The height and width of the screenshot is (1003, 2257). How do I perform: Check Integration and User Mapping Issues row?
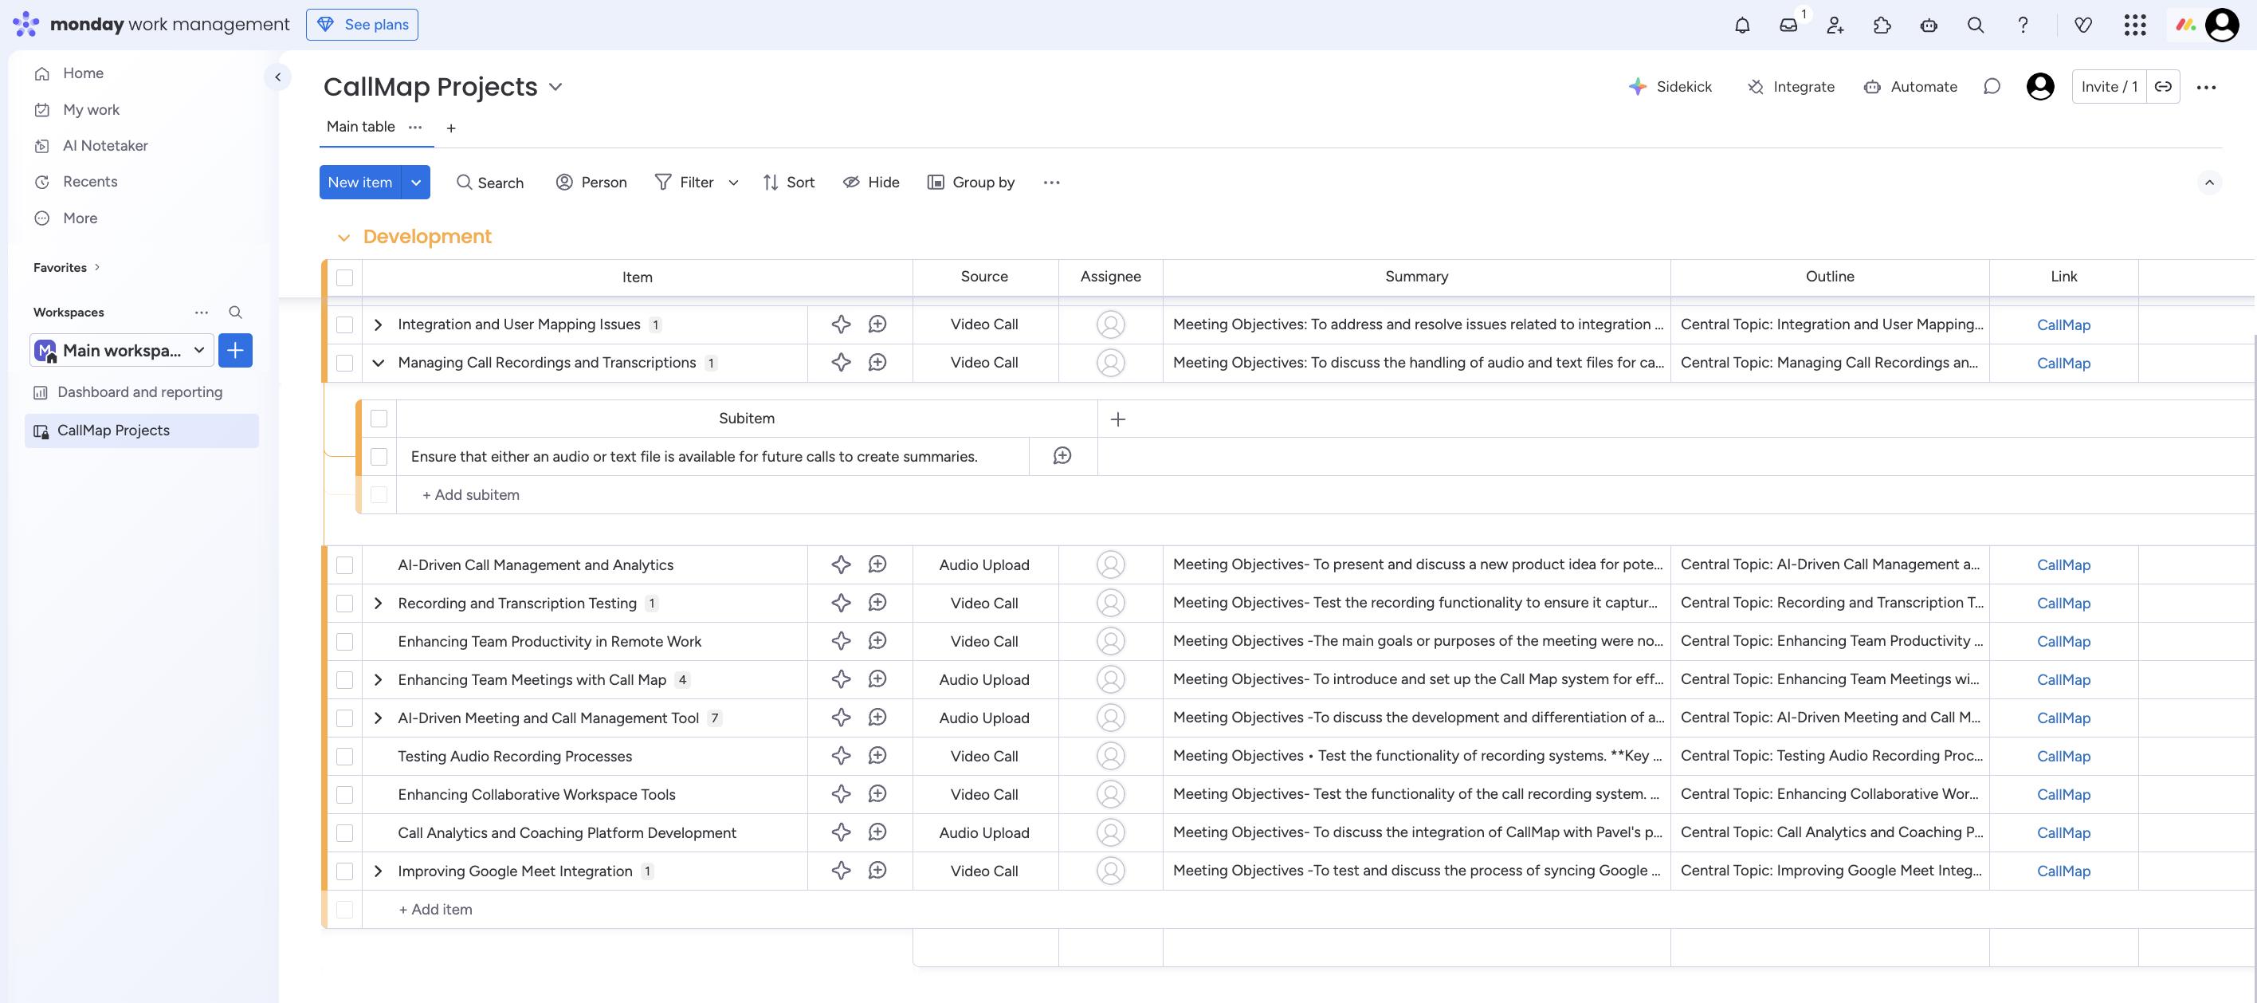(x=344, y=324)
